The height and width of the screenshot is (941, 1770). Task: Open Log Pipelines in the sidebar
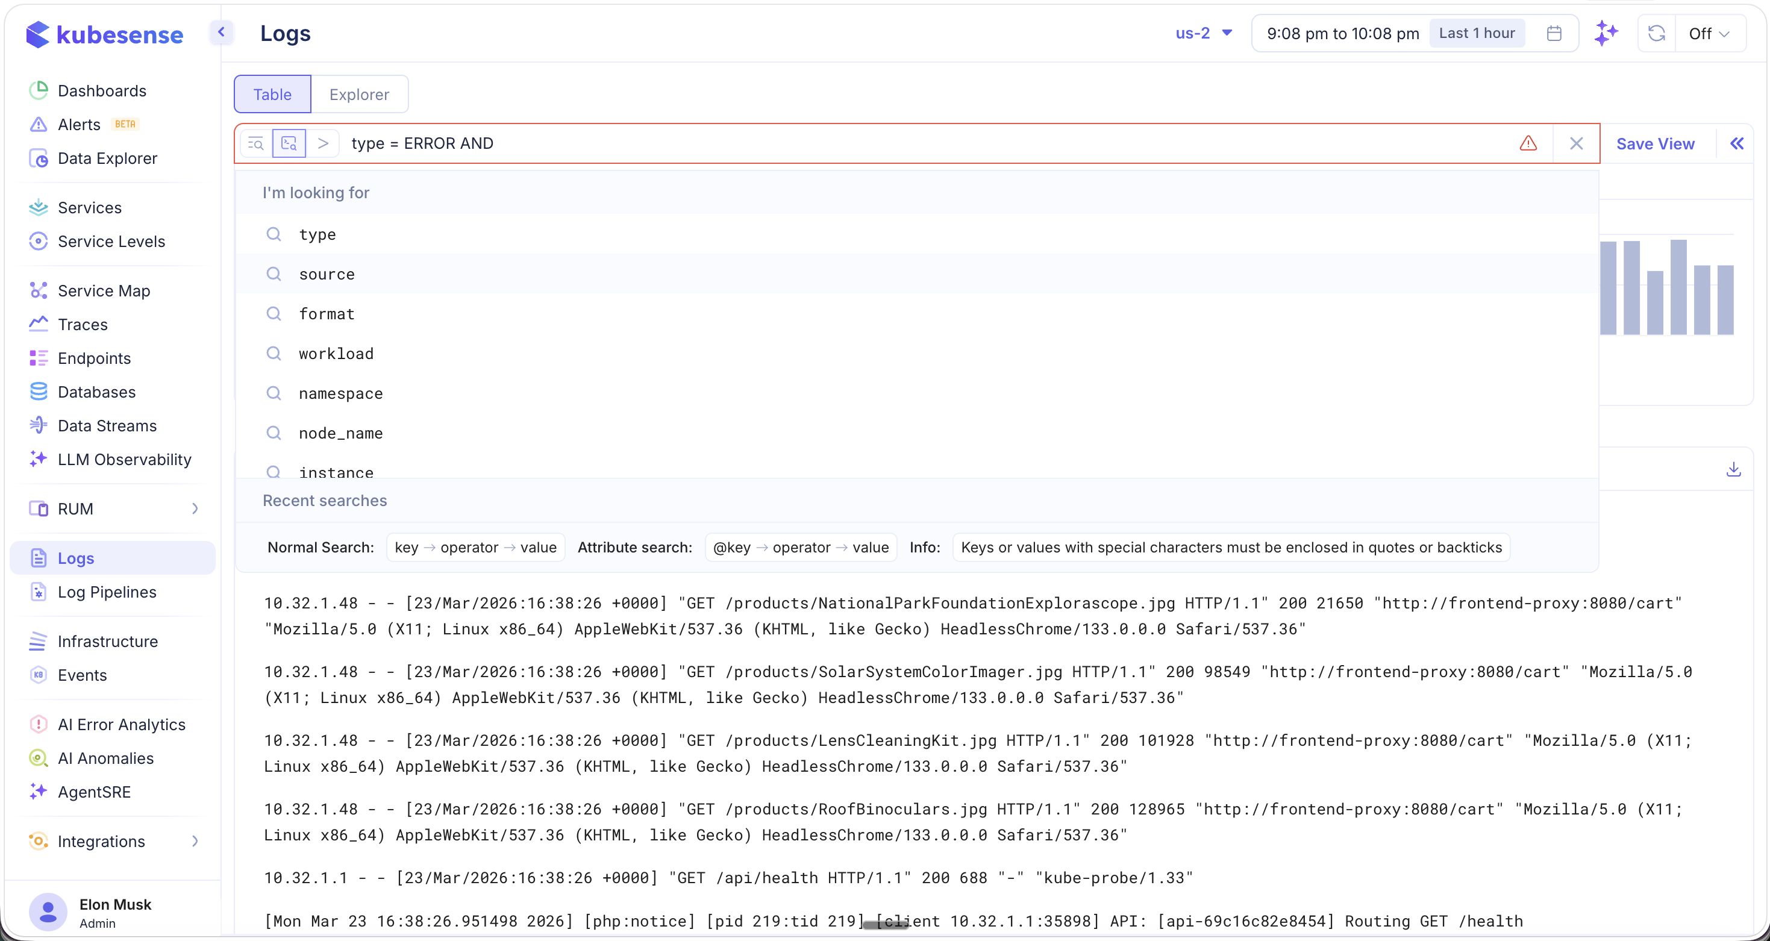pos(107,592)
